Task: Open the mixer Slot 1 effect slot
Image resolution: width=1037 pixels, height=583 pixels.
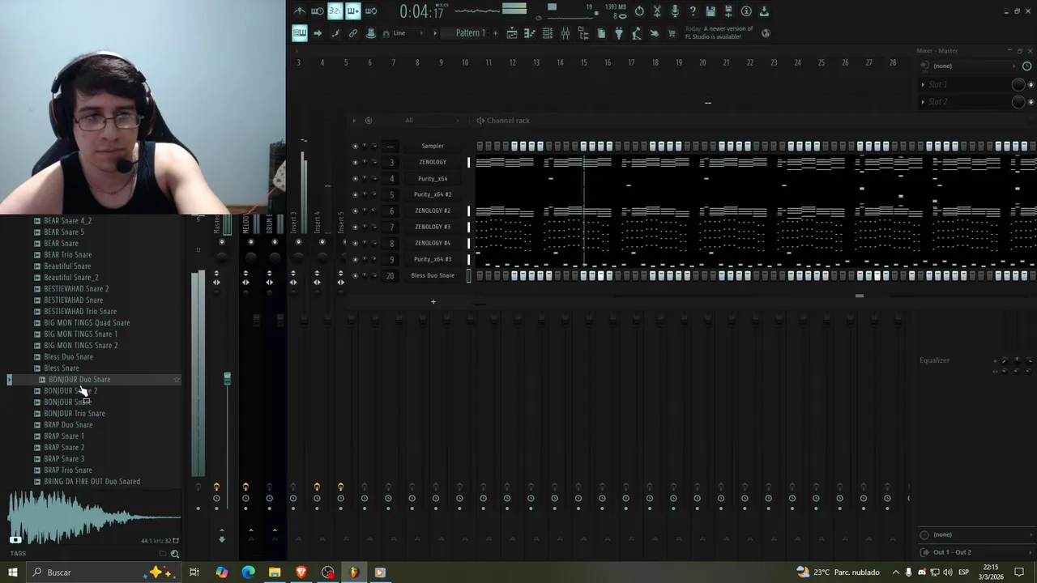Action: pyautogui.click(x=968, y=84)
